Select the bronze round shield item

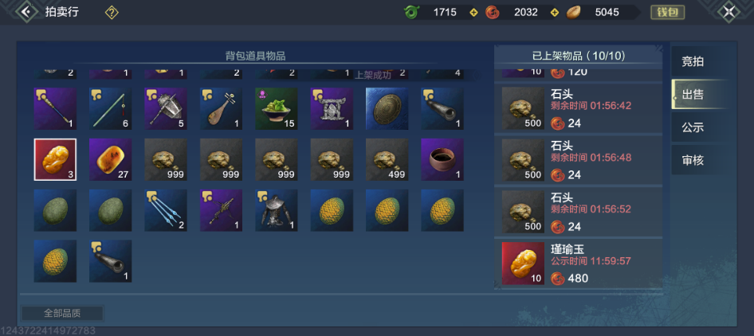(x=387, y=108)
